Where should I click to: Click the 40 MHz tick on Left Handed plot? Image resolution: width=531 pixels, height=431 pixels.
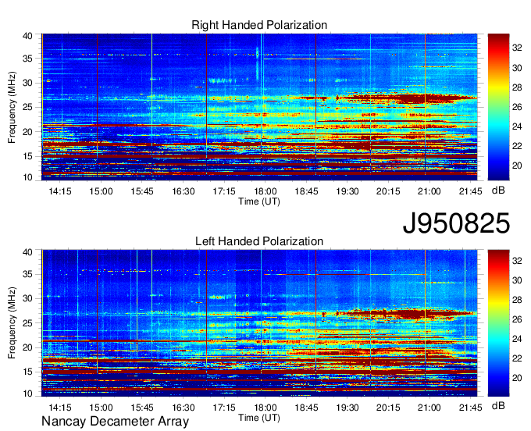(27, 252)
